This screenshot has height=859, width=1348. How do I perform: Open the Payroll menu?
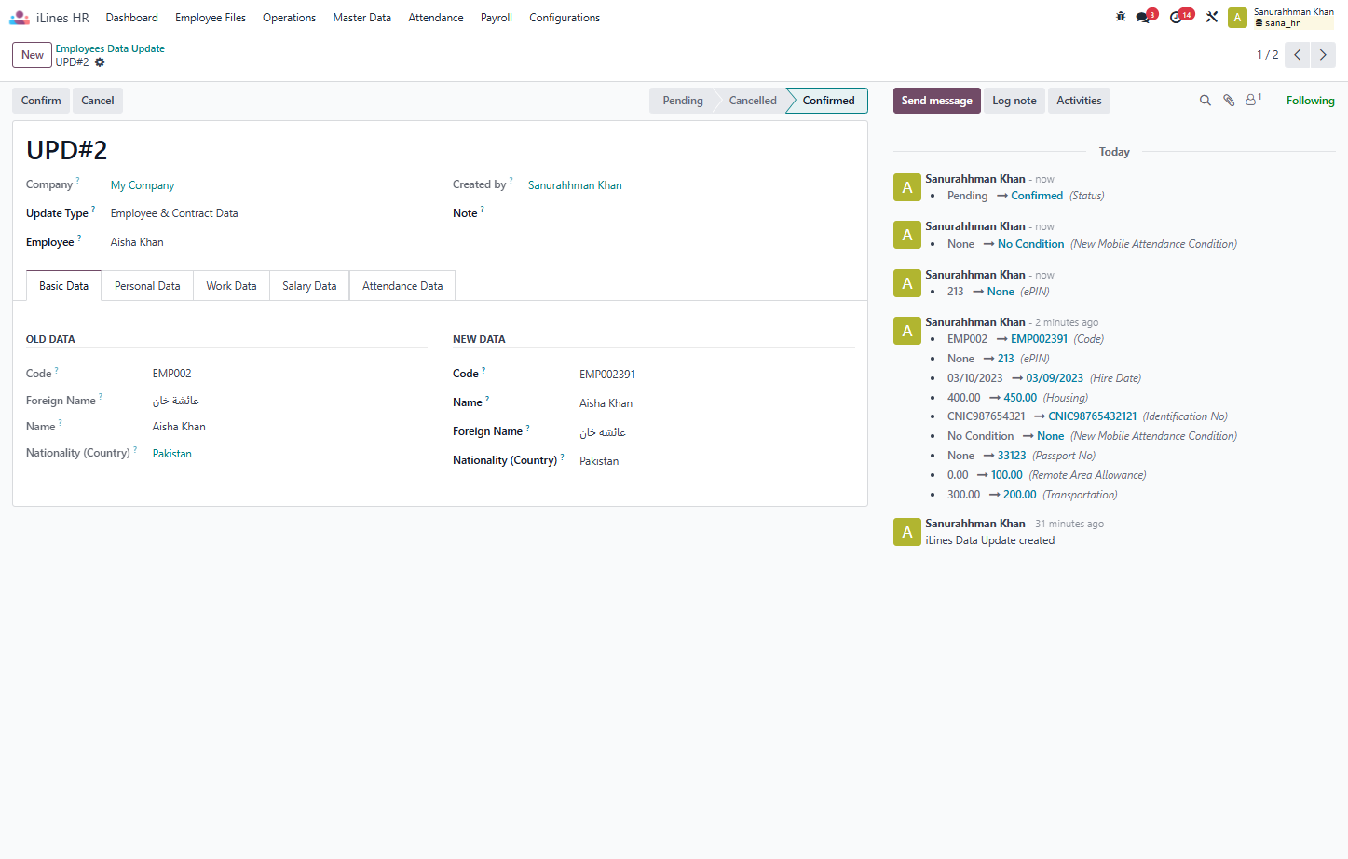click(x=497, y=18)
